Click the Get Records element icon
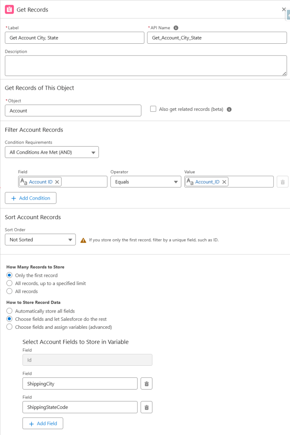This screenshot has width=290, height=435. tap(9, 9)
